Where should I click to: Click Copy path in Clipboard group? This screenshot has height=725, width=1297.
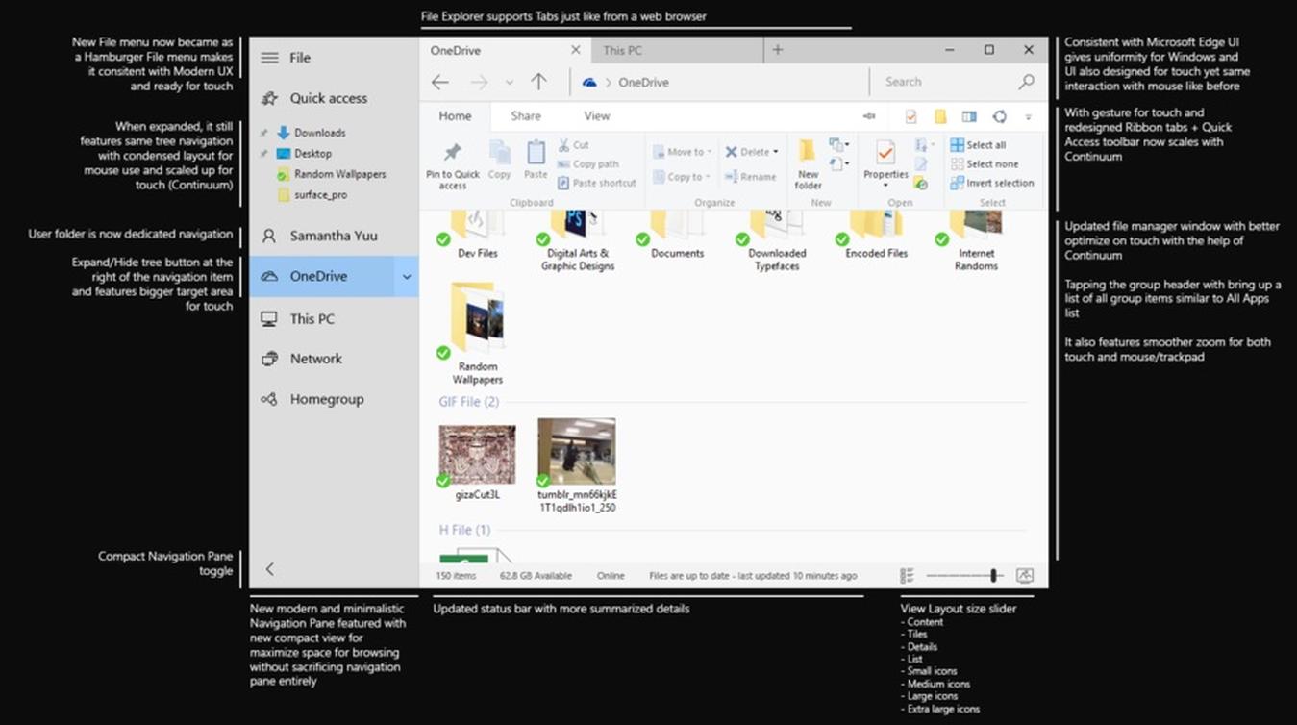tap(588, 164)
